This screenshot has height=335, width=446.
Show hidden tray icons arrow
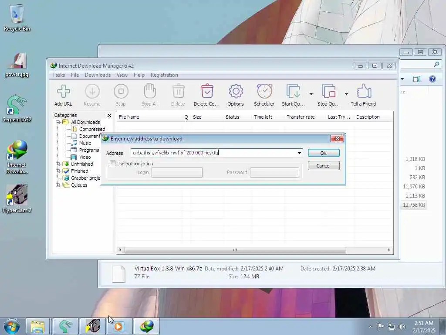pos(370,327)
